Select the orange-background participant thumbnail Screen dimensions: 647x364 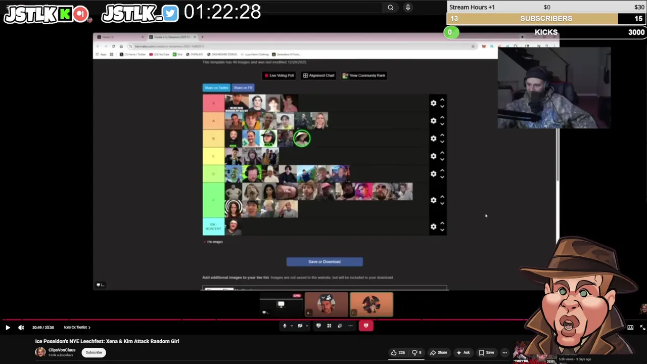[372, 305]
